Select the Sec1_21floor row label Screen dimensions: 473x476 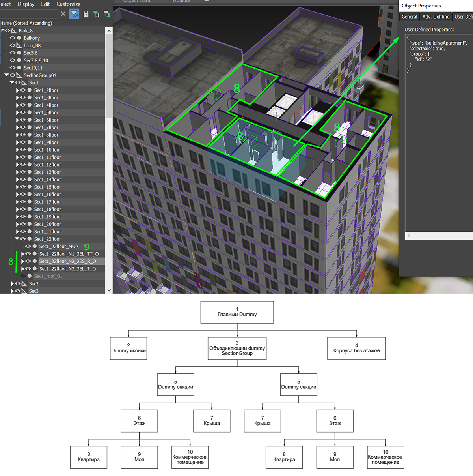click(x=47, y=232)
